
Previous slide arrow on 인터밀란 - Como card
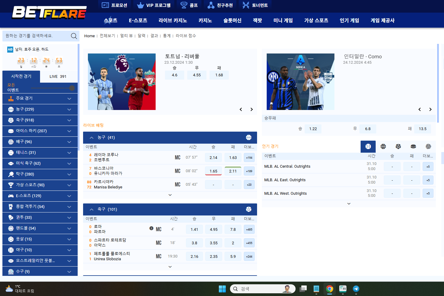point(420,109)
